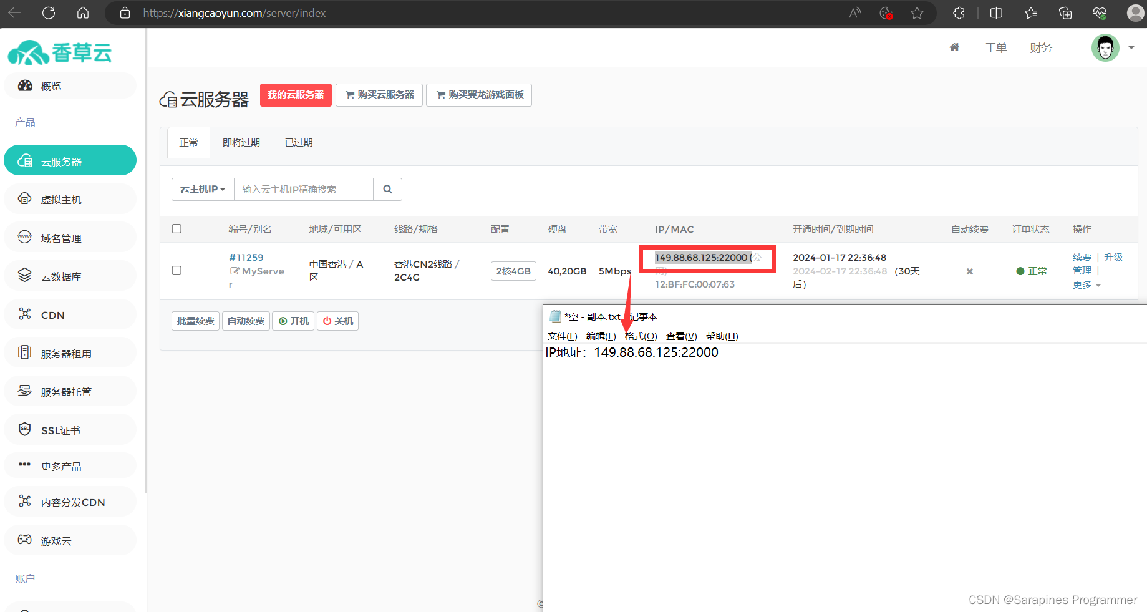
Task: Click the MAC address 12:BF:FC:00:07:63
Action: (695, 284)
